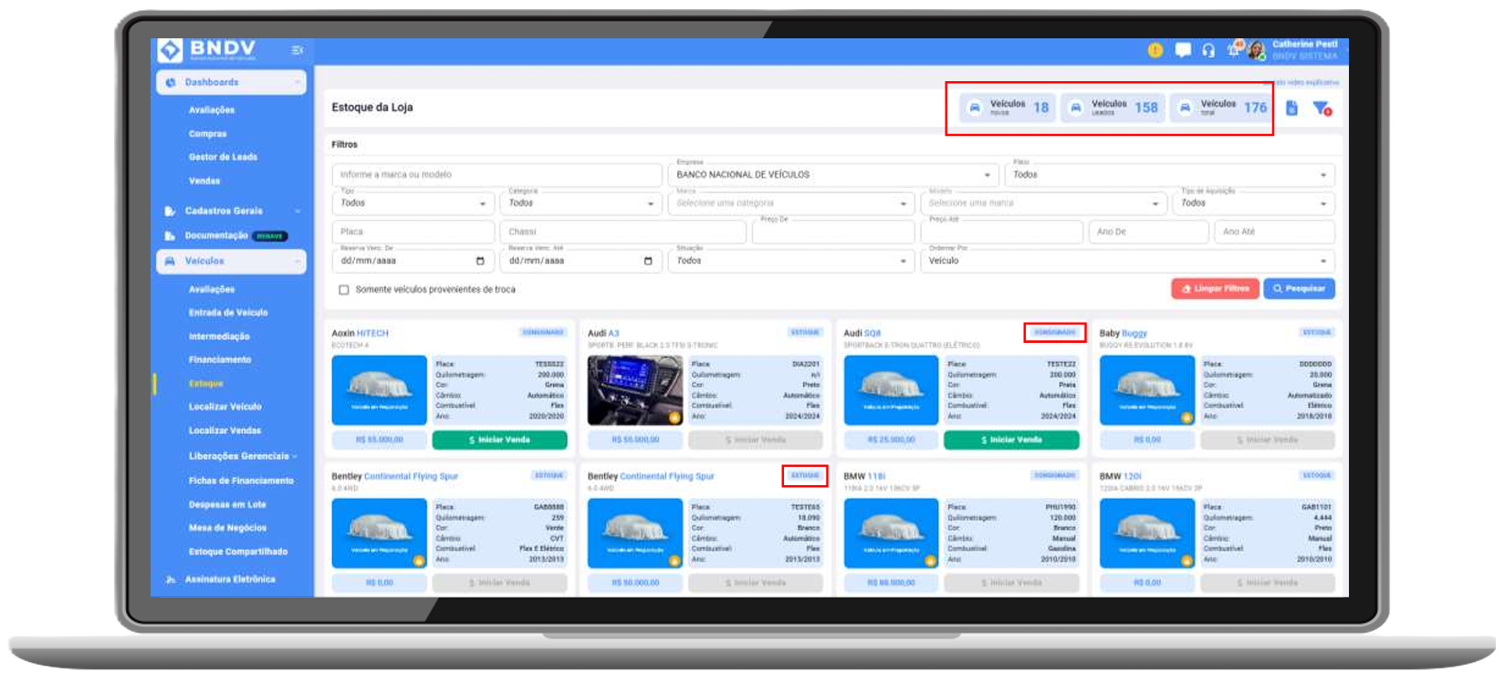This screenshot has height=673, width=1505.
Task: Open the Empresa dropdown 'BANCO NACIONAL DE VEÍCULOS'
Action: (834, 174)
